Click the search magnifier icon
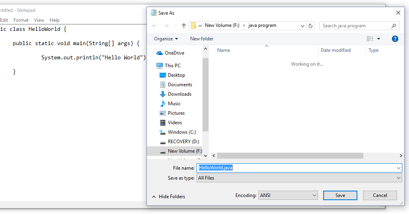This screenshot has height=214, width=409. [394, 26]
